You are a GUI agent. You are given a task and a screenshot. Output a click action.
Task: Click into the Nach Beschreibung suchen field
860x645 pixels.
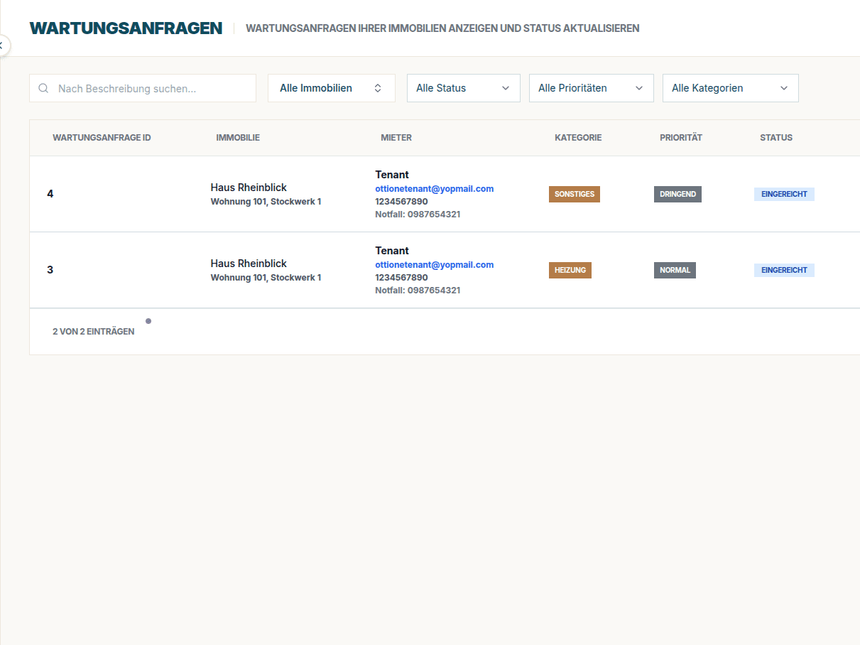153,88
